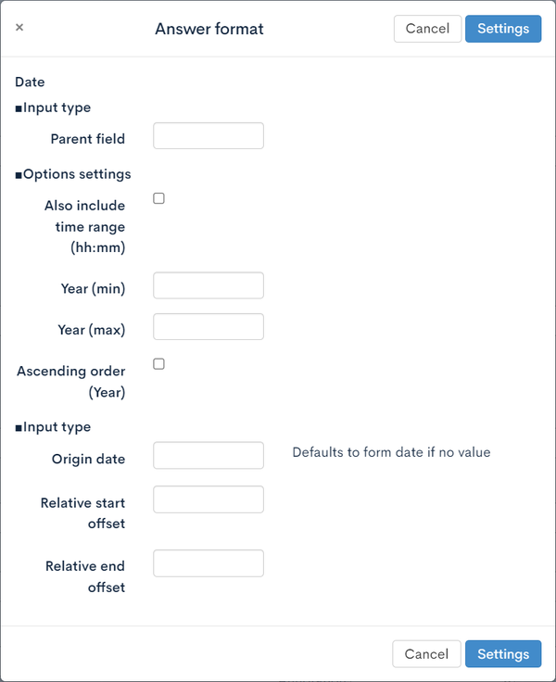Focus the Parent field input
Image resolution: width=556 pixels, height=682 pixels.
click(x=208, y=135)
